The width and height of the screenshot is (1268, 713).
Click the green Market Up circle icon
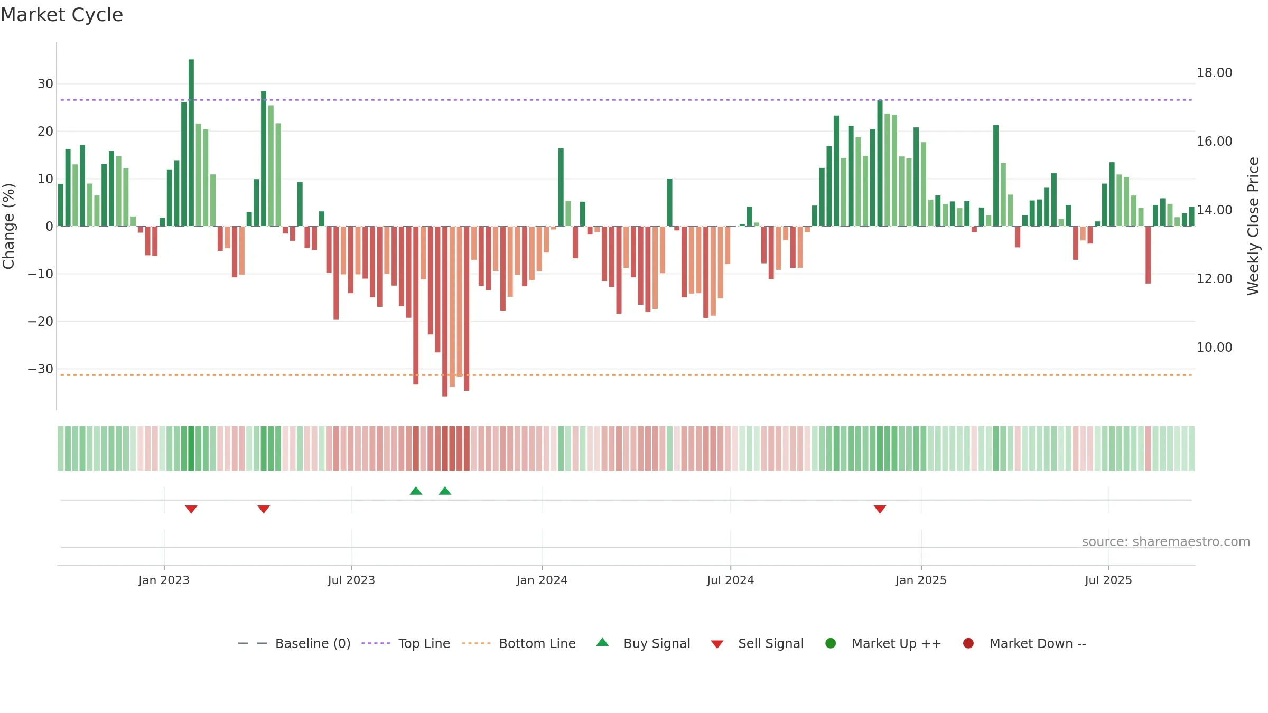point(831,643)
